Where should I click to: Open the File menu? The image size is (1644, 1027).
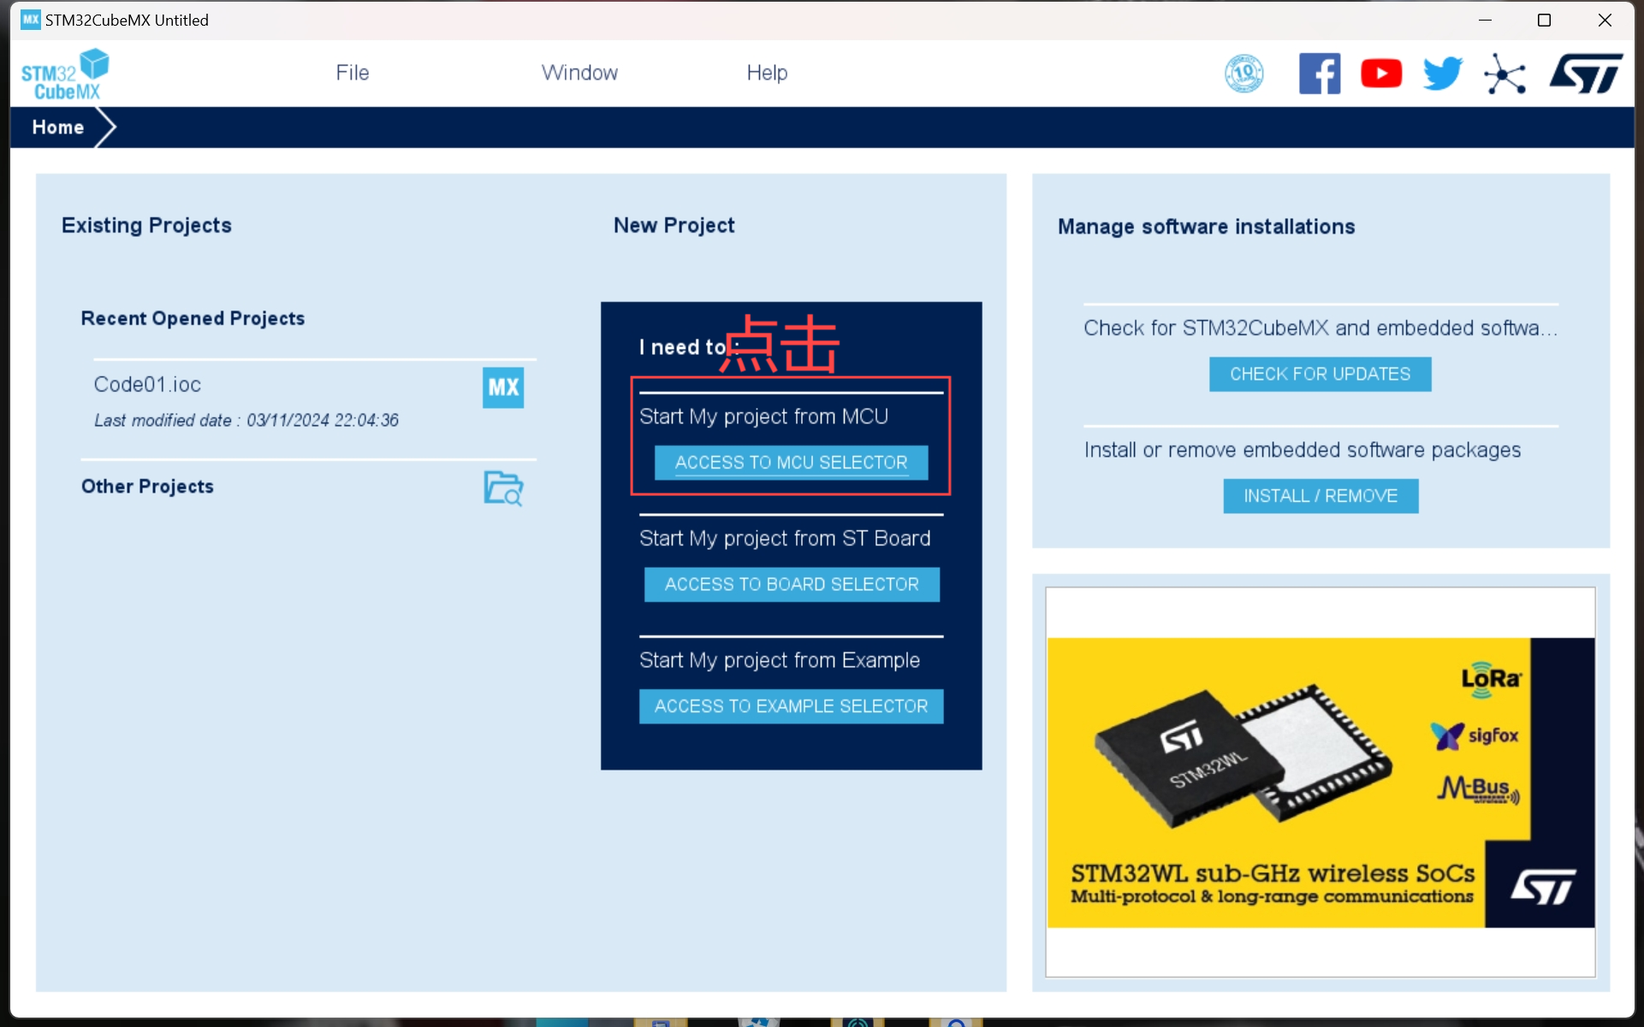(x=352, y=73)
